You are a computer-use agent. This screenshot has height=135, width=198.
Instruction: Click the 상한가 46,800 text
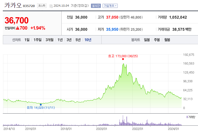click(x=131, y=17)
